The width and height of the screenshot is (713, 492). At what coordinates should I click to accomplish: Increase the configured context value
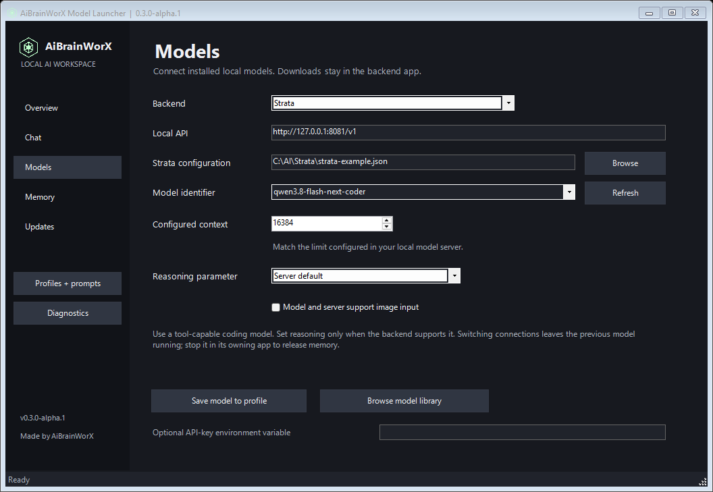(386, 220)
